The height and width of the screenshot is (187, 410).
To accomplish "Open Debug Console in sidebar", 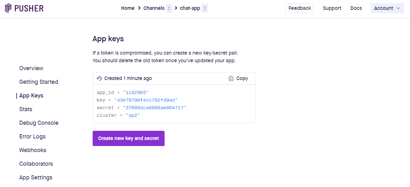I will tap(39, 123).
